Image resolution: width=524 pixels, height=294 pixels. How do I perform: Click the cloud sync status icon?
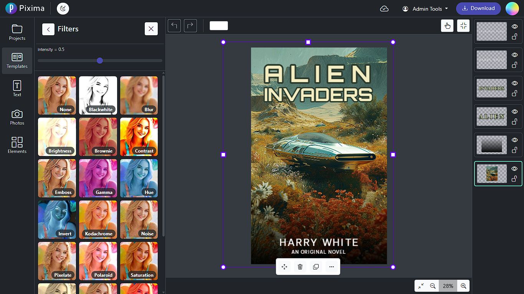click(384, 8)
